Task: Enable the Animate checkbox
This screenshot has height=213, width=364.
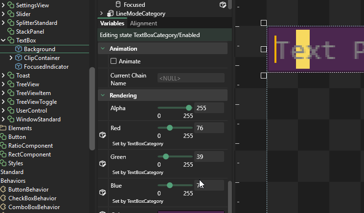Action: (114, 61)
